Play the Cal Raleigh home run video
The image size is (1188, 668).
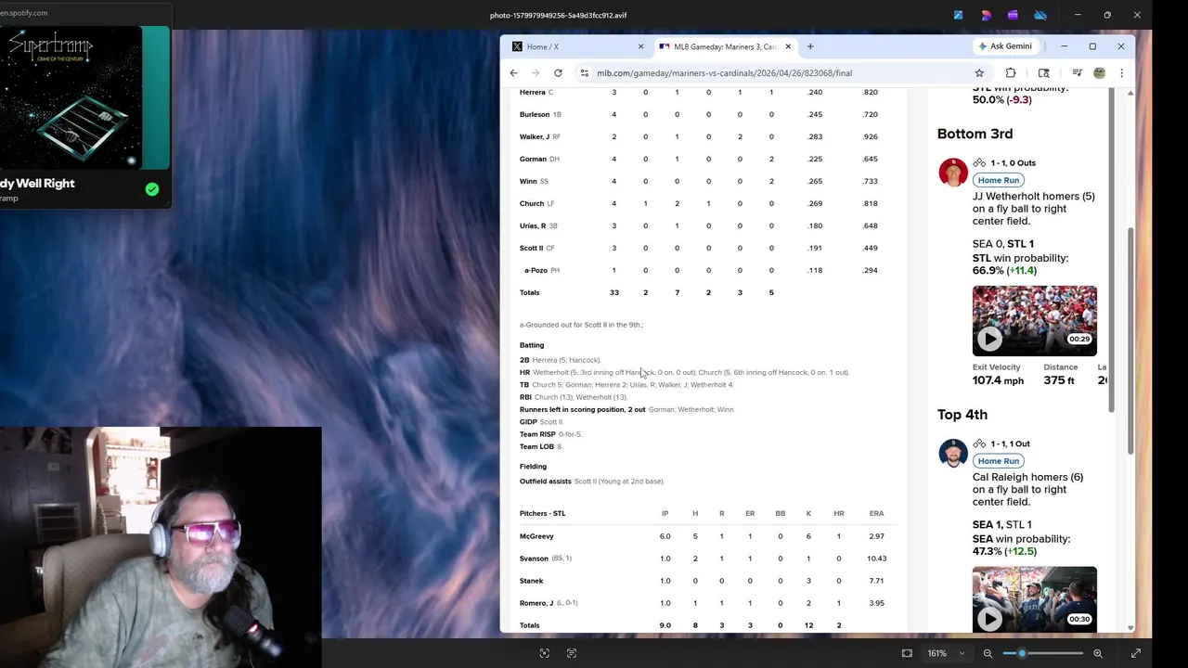click(989, 619)
